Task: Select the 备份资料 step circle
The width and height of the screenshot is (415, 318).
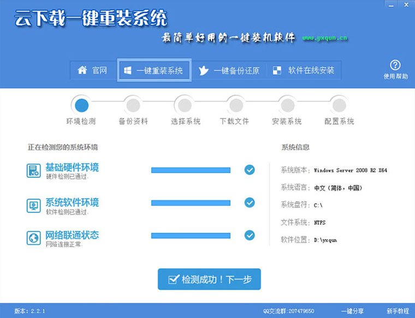Action: 133,104
